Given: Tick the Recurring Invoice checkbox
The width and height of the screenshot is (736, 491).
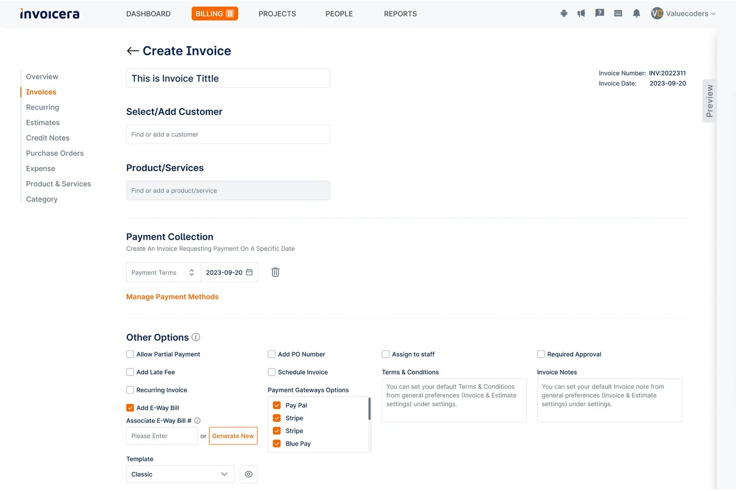Looking at the screenshot, I should pyautogui.click(x=130, y=390).
